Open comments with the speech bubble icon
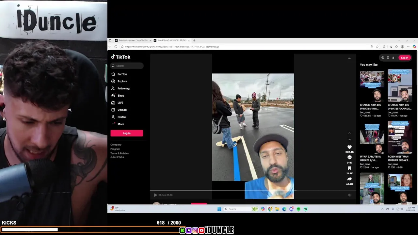The width and height of the screenshot is (418, 235). (x=349, y=157)
